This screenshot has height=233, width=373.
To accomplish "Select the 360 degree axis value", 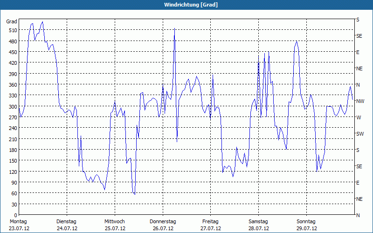I will click(x=14, y=85).
